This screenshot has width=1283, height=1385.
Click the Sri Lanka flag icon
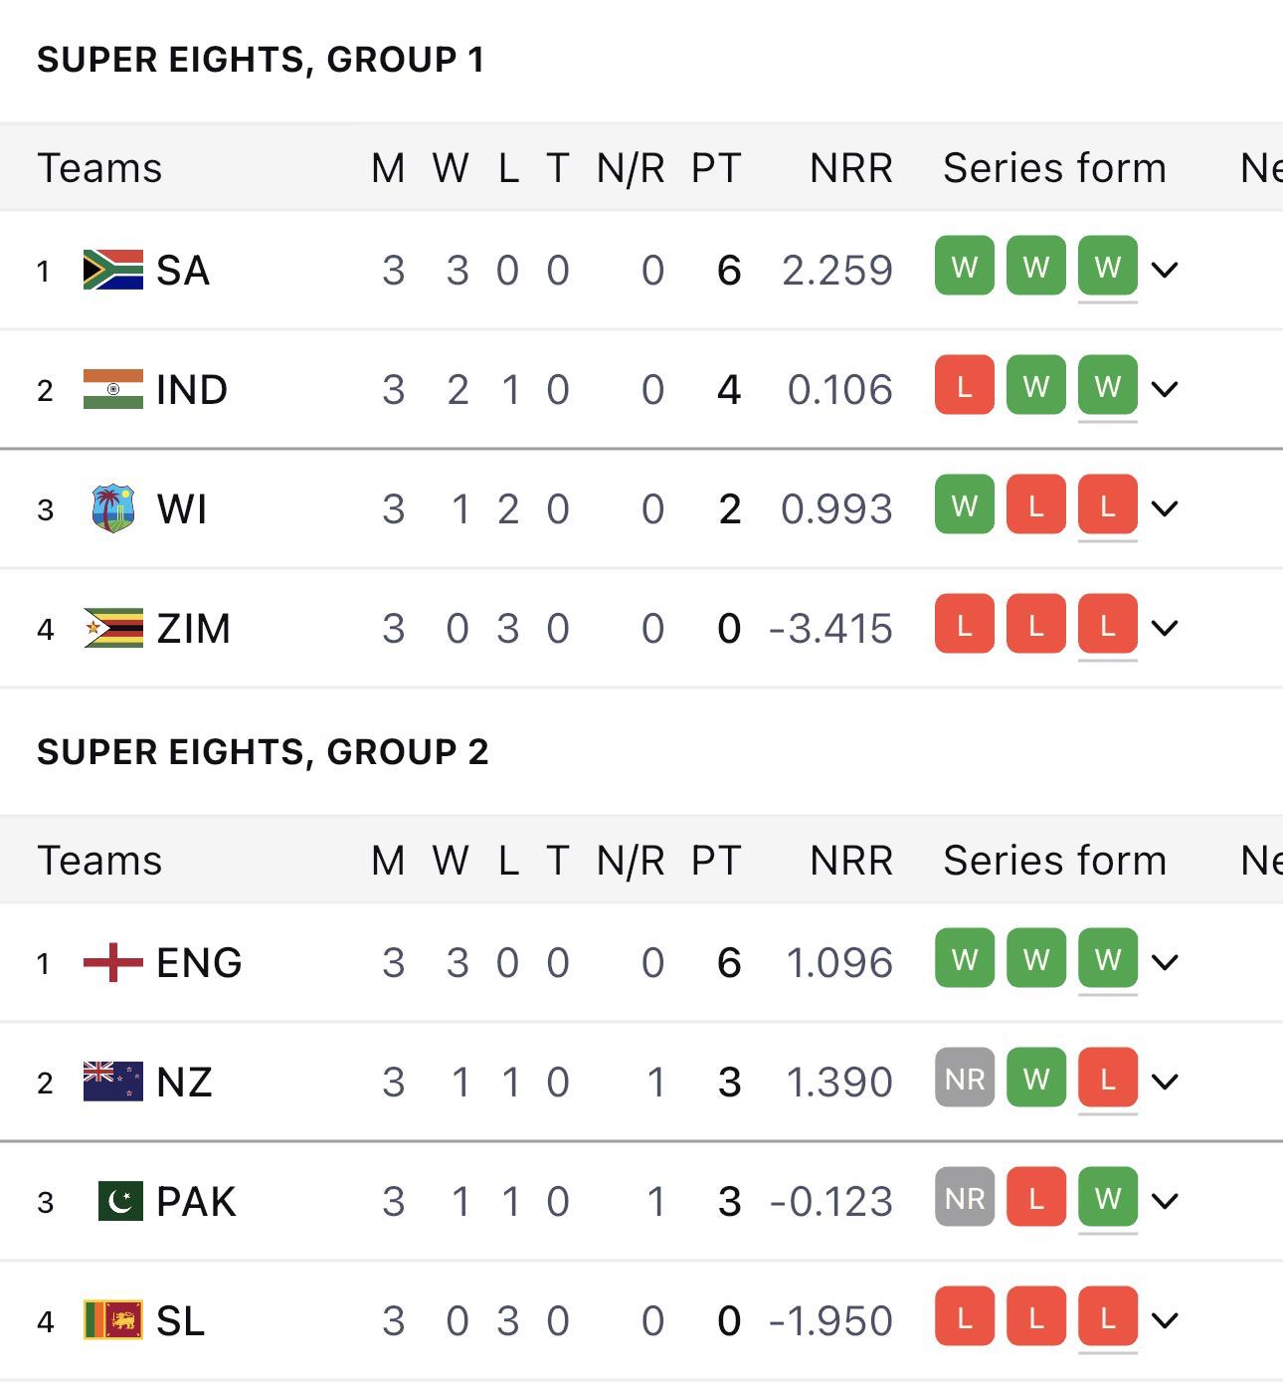click(112, 1320)
